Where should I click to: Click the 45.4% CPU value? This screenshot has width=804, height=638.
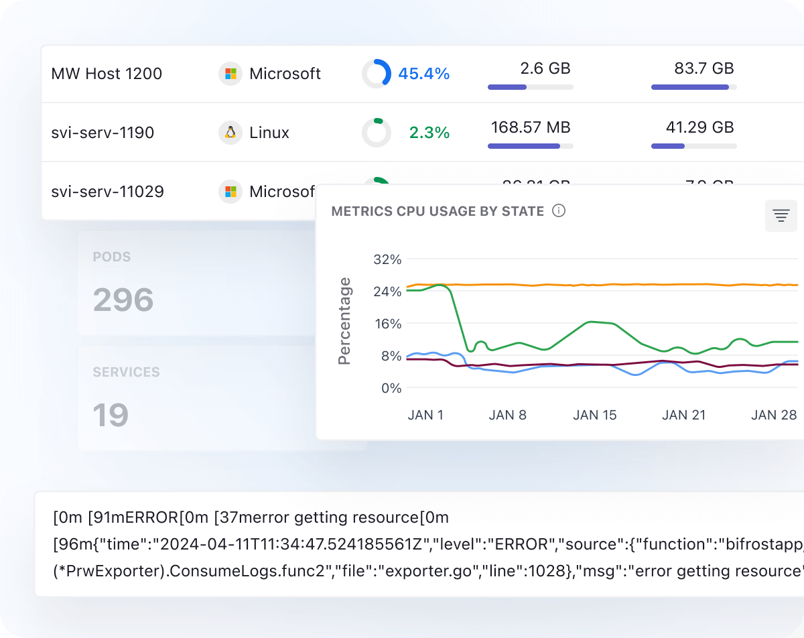[x=424, y=74]
